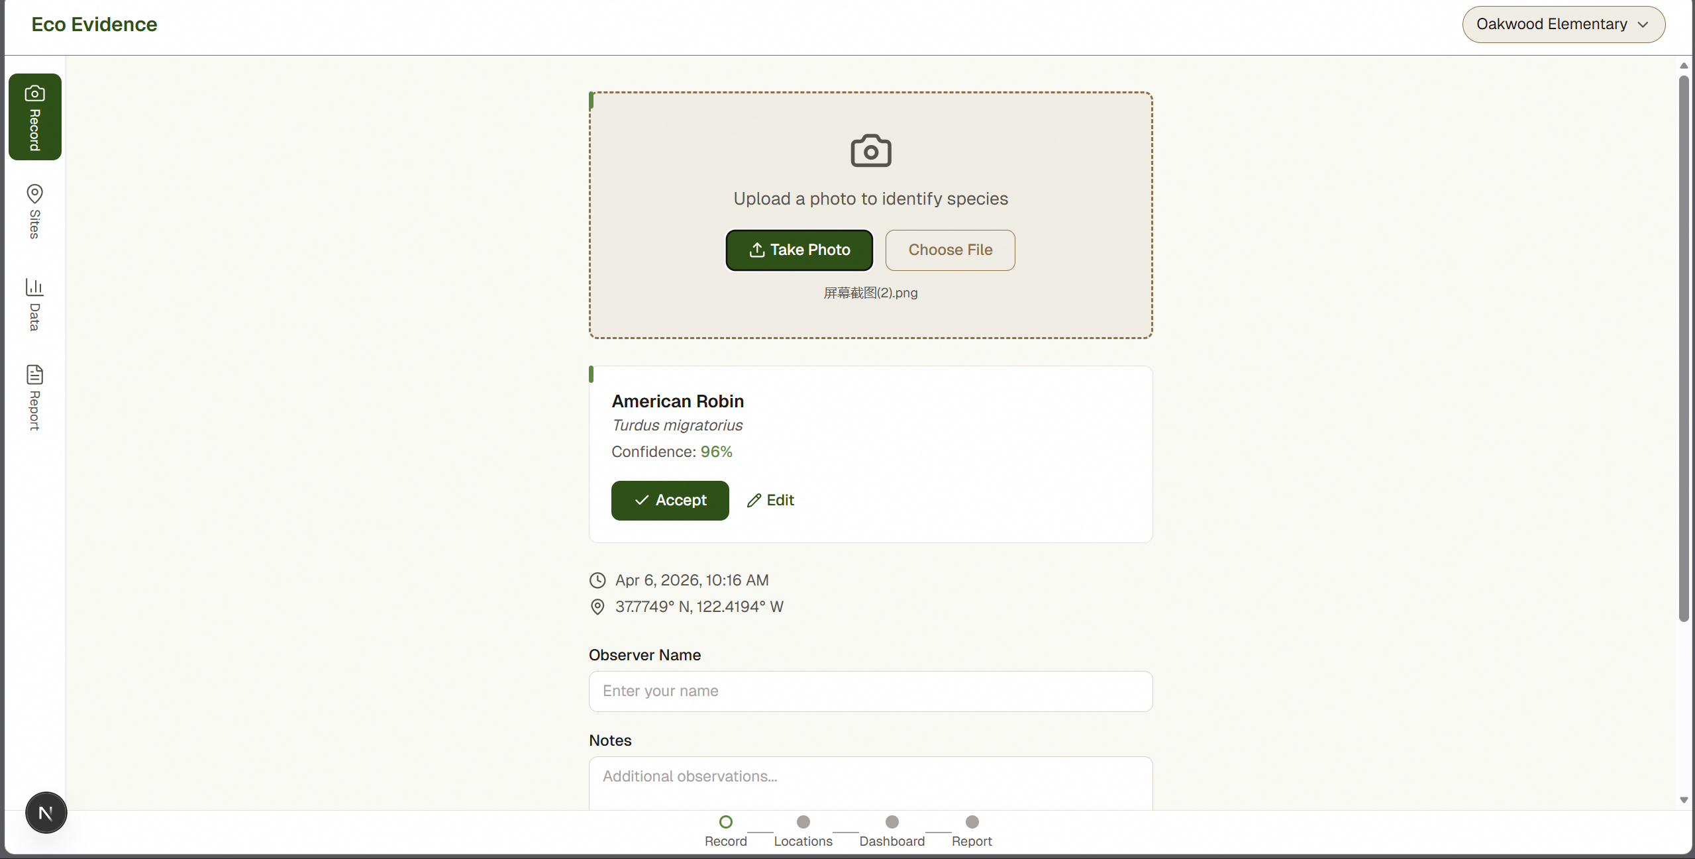Image resolution: width=1695 pixels, height=859 pixels.
Task: Expand the Oakwood Elementary school dropdown
Action: point(1551,25)
